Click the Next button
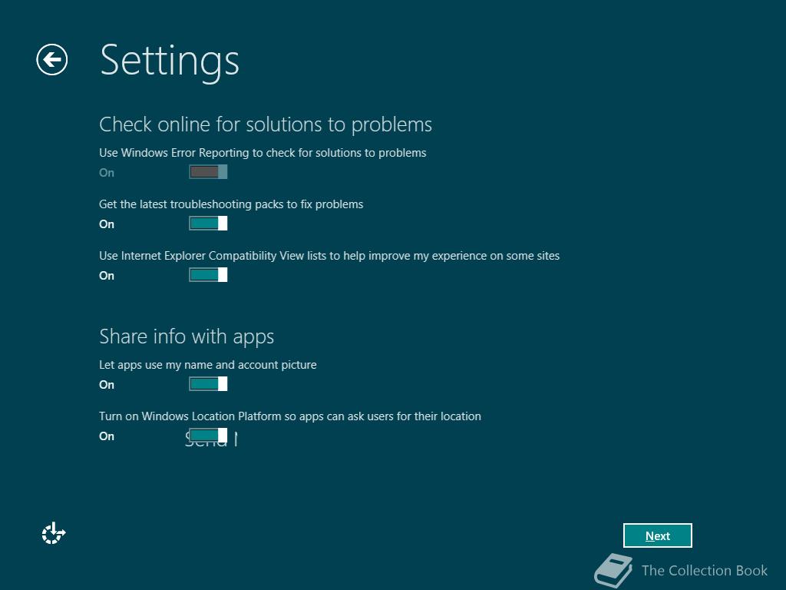The image size is (786, 590). pos(658,535)
